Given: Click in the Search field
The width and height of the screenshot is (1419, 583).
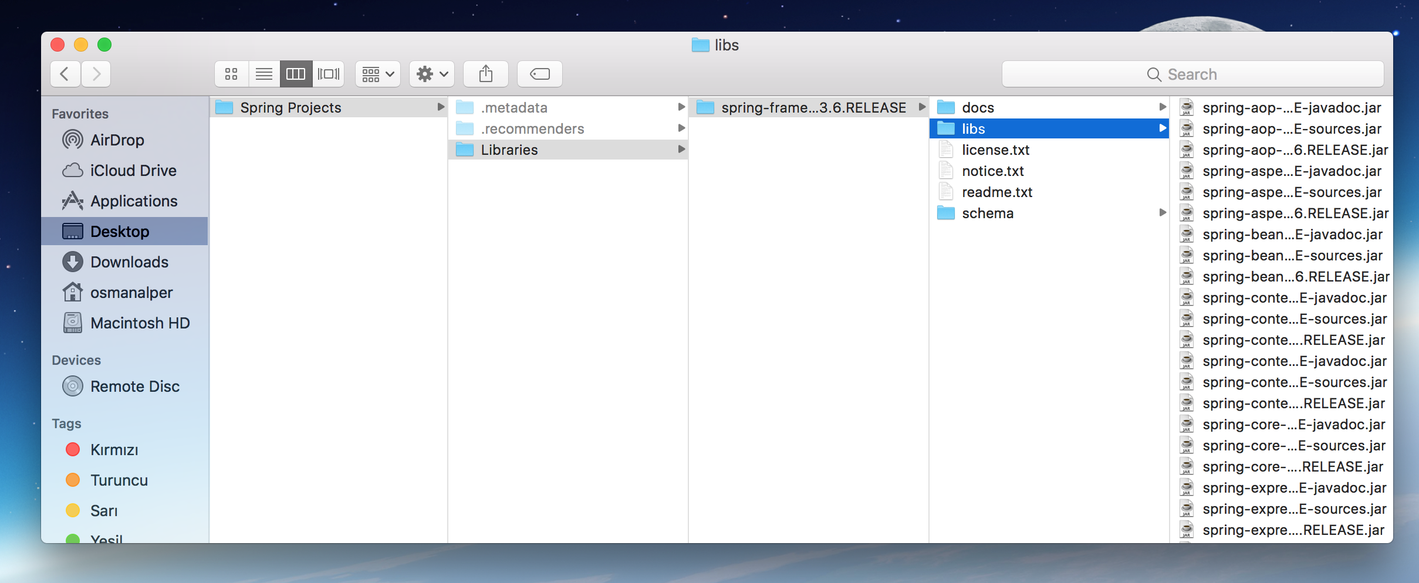Looking at the screenshot, I should tap(1192, 74).
